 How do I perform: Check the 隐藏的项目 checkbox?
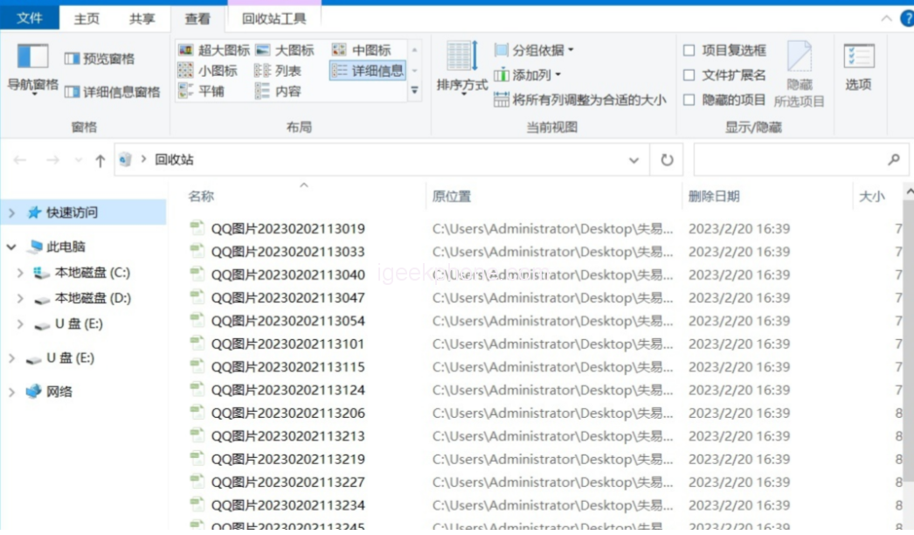689,100
